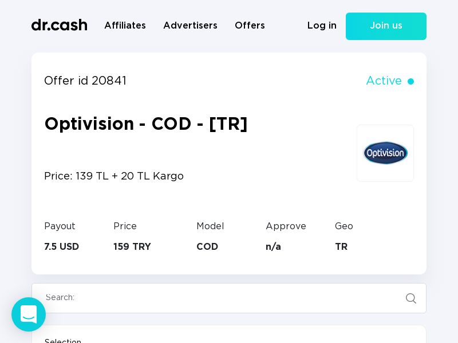Image resolution: width=458 pixels, height=343 pixels.
Task: Click the cyan Active status dot
Action: coord(410,82)
